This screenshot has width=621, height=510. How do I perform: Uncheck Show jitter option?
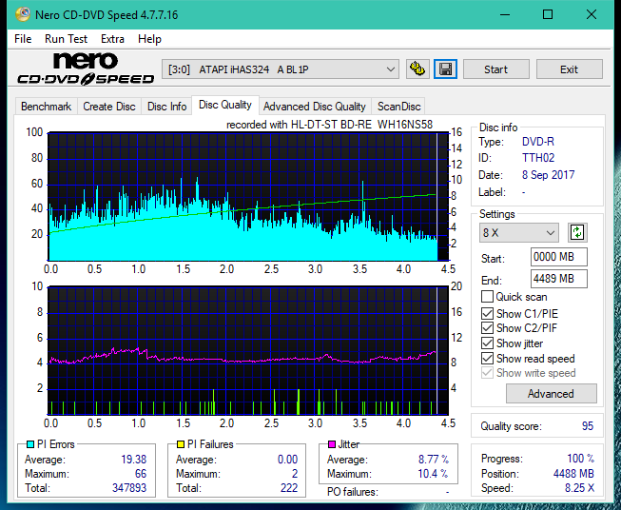[x=487, y=343]
